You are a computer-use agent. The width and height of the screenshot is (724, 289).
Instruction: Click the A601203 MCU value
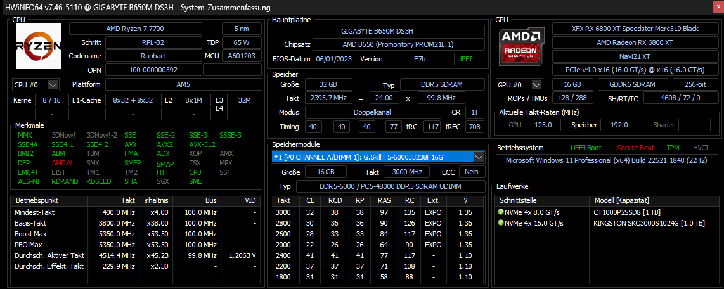242,56
